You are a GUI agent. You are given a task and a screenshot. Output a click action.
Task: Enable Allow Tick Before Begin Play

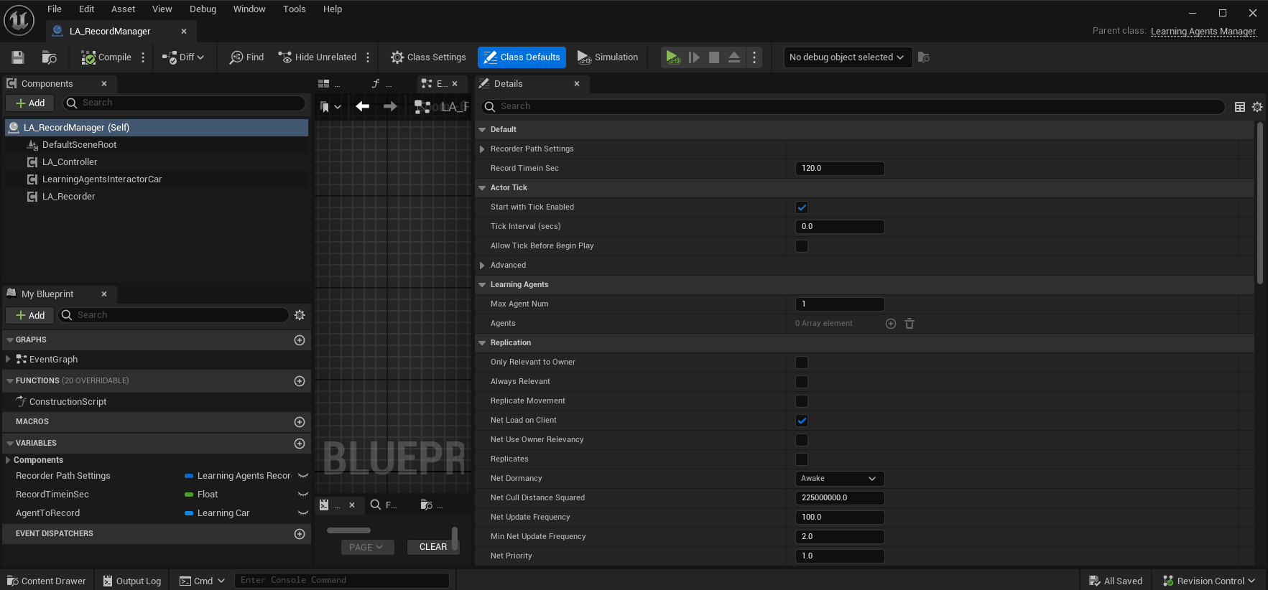(x=802, y=246)
